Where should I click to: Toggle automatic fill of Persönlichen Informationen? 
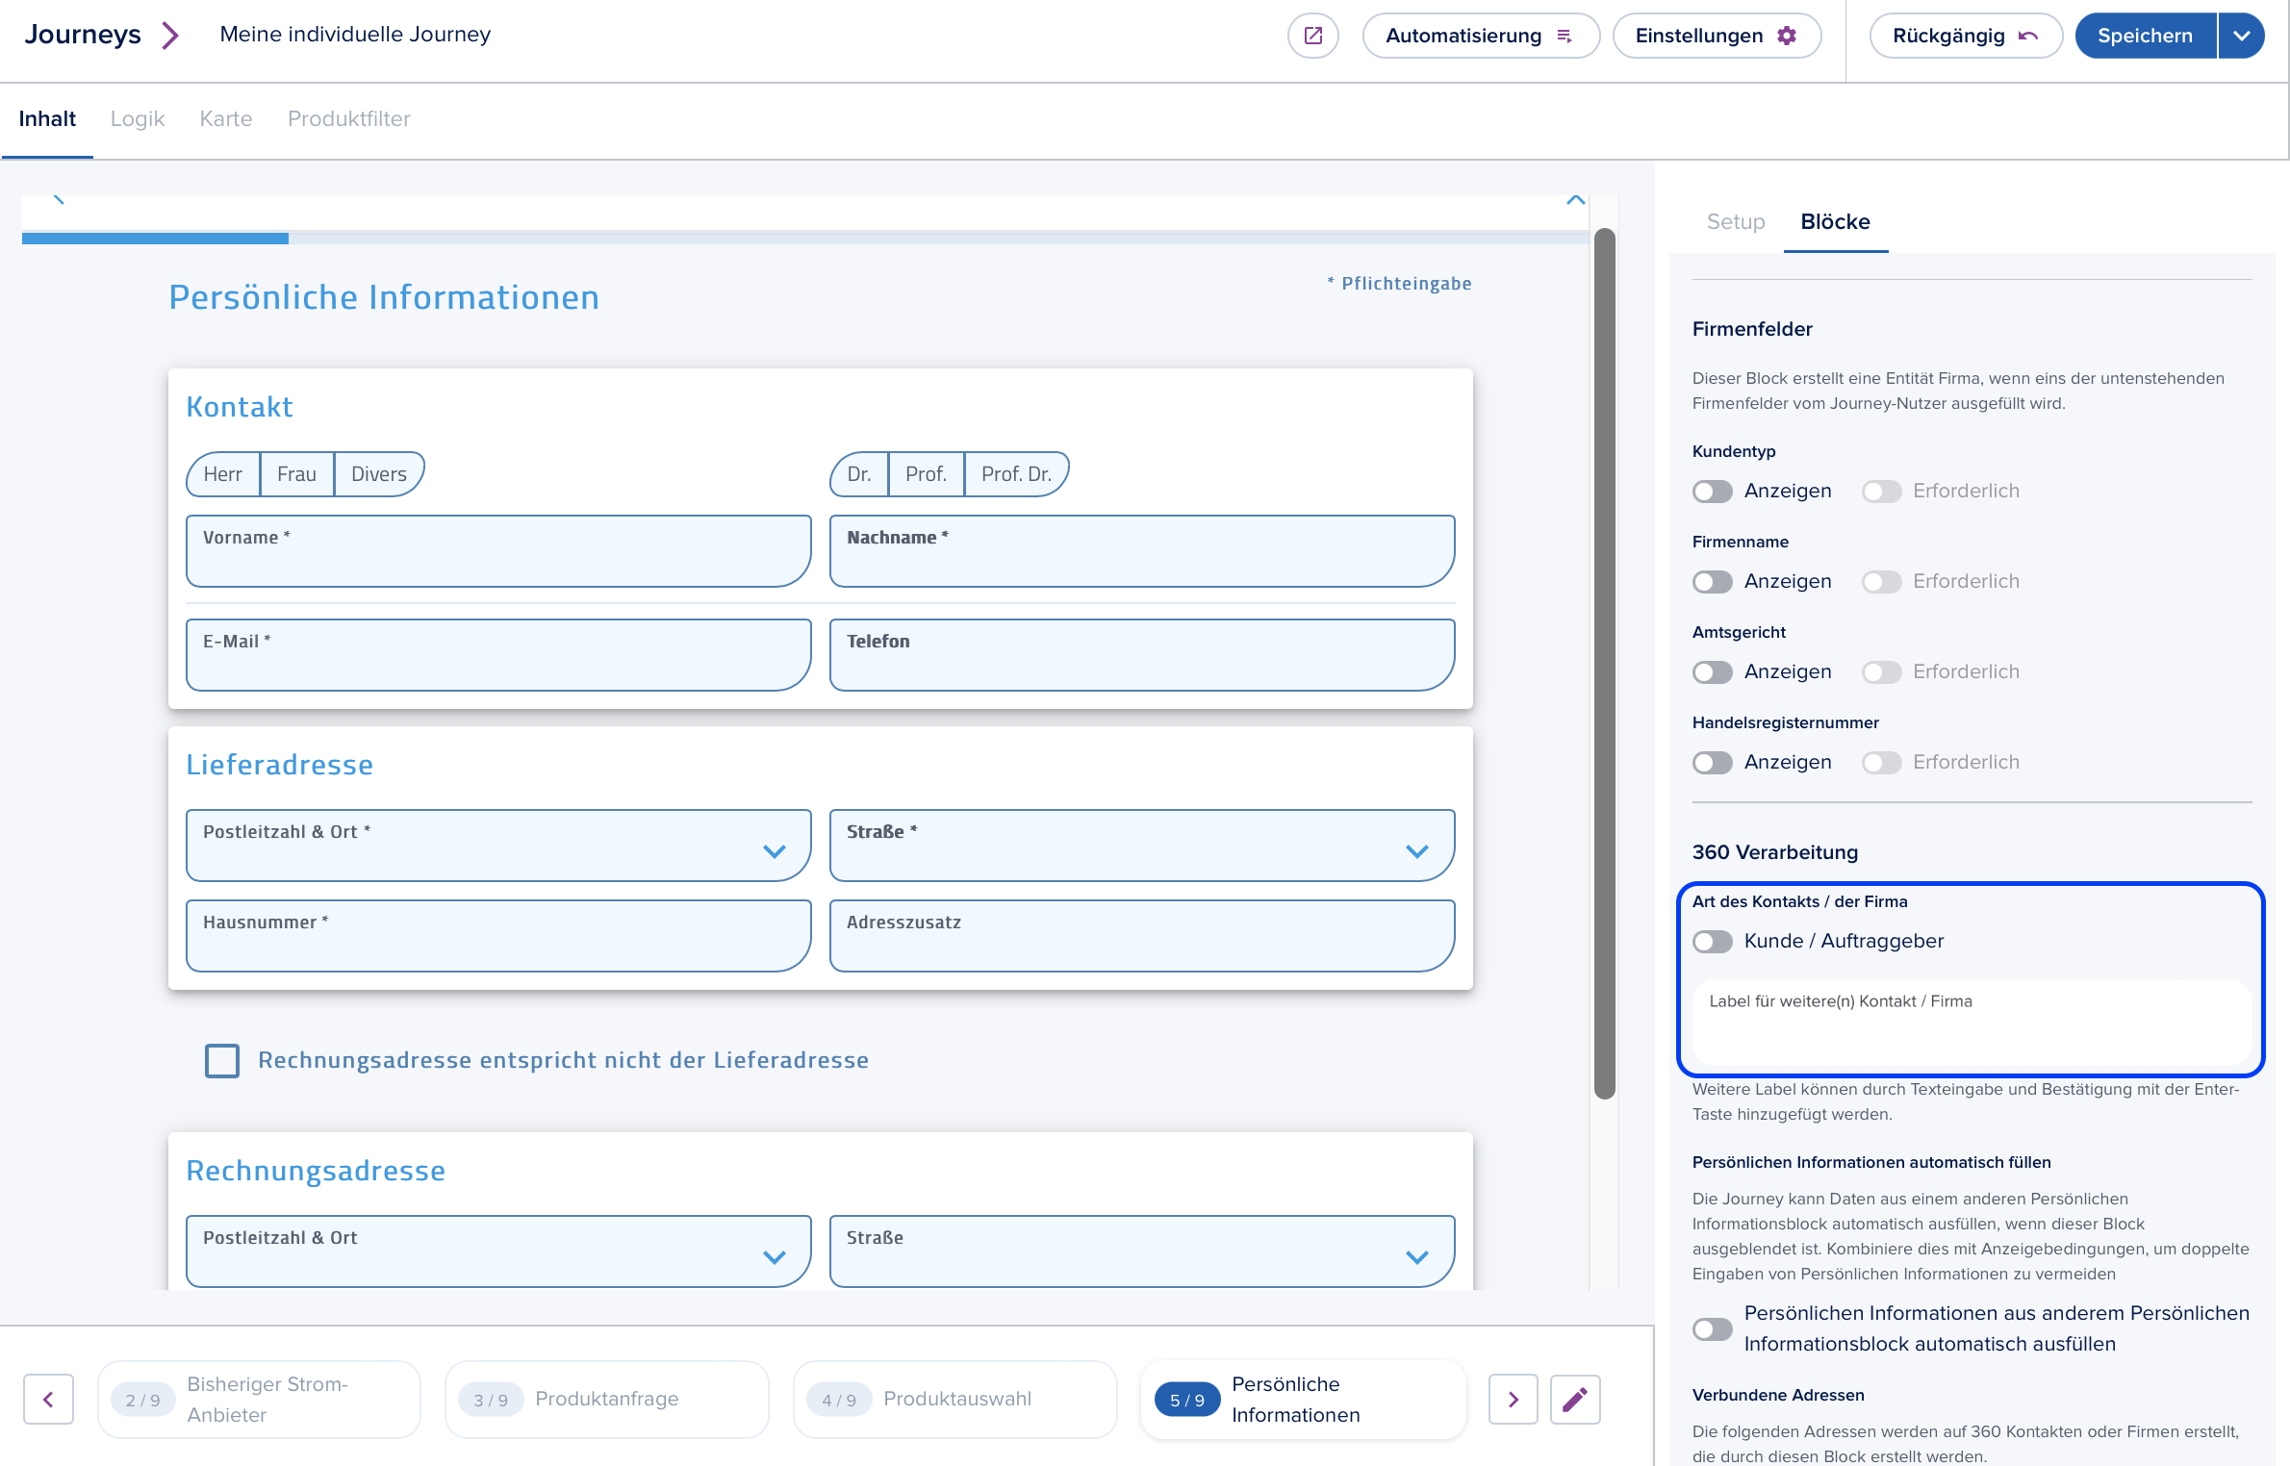(1713, 1329)
